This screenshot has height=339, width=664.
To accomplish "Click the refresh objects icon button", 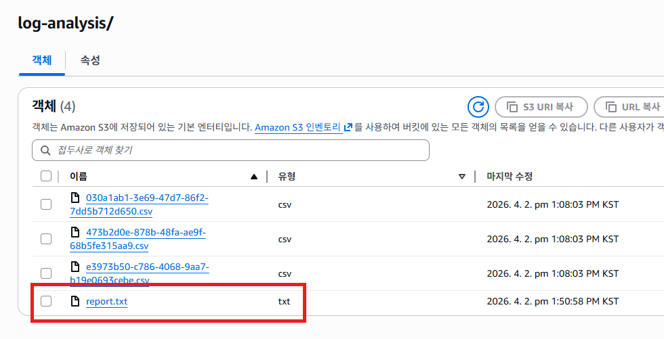I will click(478, 107).
